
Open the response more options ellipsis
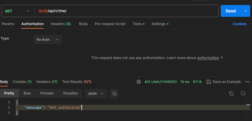coord(247,82)
